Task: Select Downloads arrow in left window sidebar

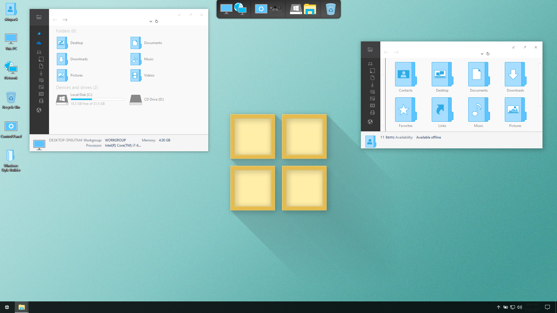Action: (41, 73)
